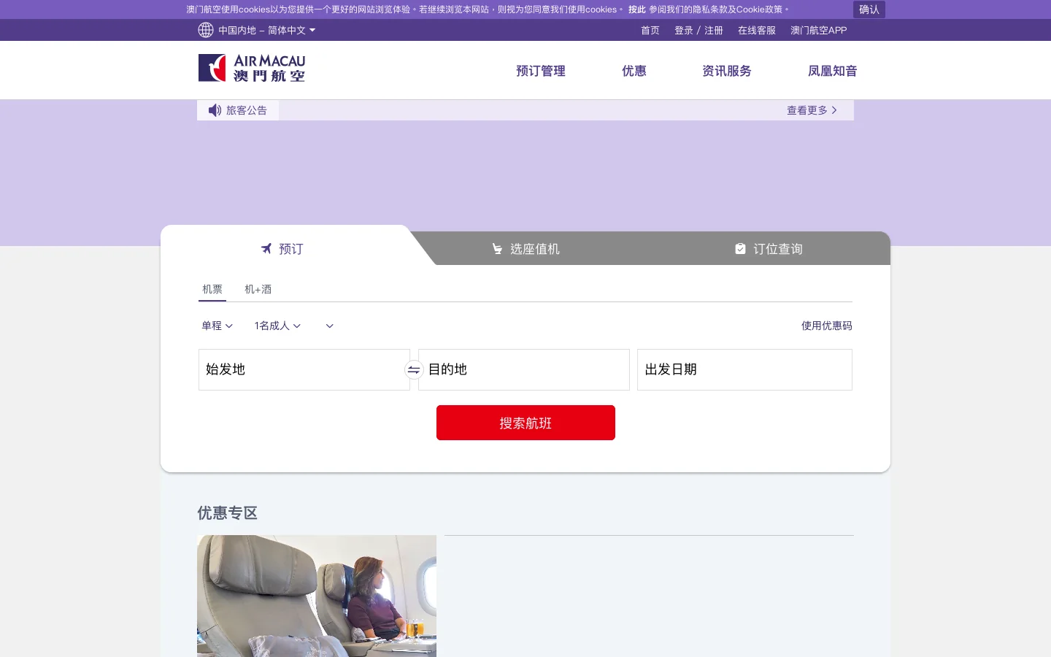The height and width of the screenshot is (657, 1051).
Task: Open the 在线客服 link
Action: (x=757, y=30)
